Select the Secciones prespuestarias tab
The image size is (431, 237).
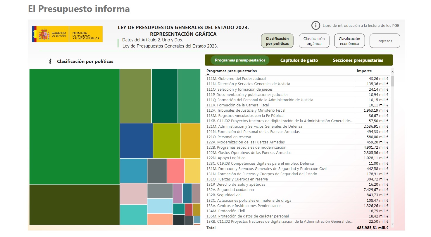[358, 60]
